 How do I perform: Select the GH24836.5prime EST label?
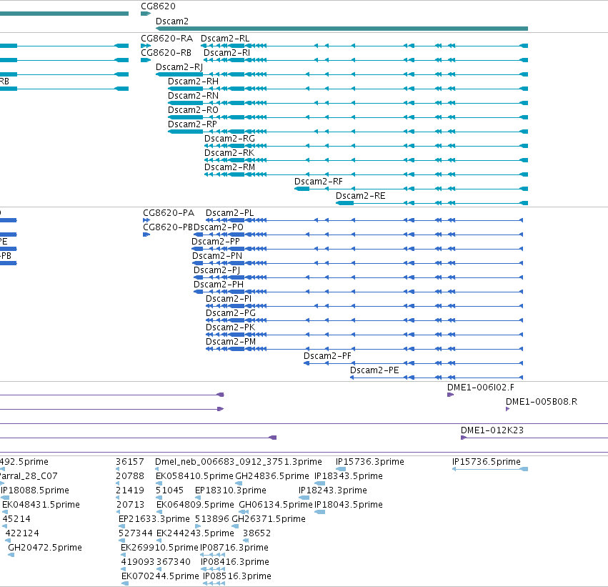271,476
